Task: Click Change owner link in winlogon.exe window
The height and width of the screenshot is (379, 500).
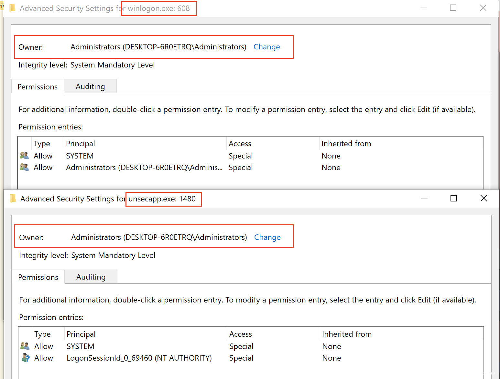Action: (x=266, y=47)
